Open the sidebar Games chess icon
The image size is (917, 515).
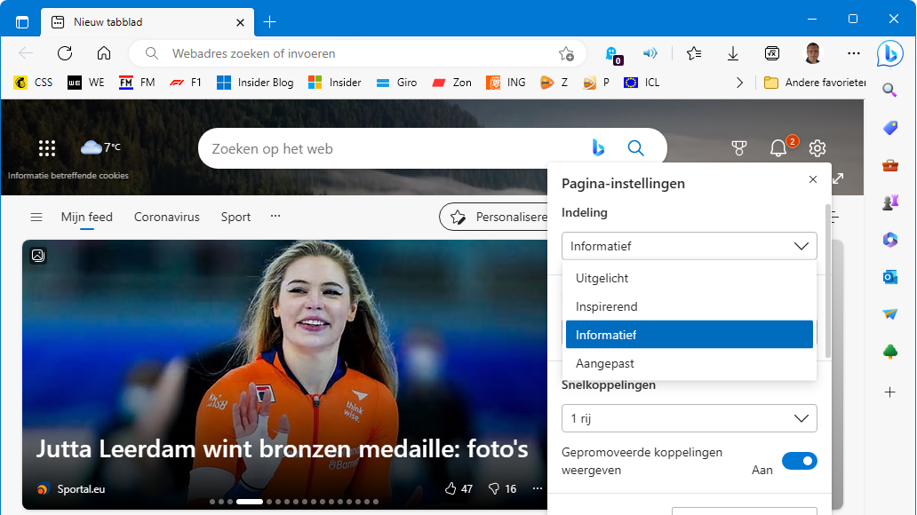click(x=889, y=202)
